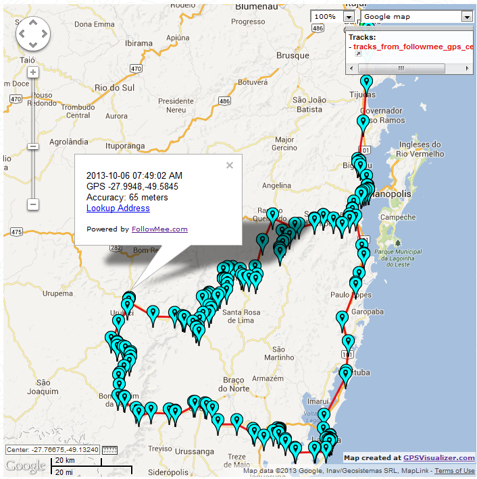Click the Rio do Sul city label
The width and height of the screenshot is (477, 479).
[114, 88]
